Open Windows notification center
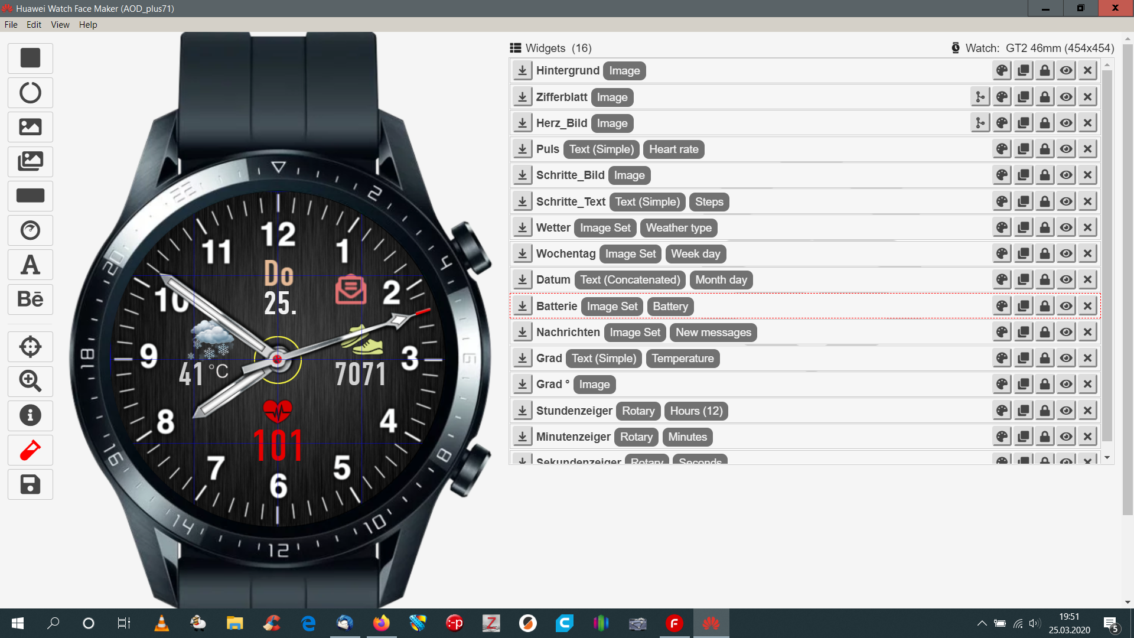 point(1111,623)
